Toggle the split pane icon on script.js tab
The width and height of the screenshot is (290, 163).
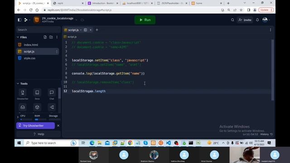(85, 30)
